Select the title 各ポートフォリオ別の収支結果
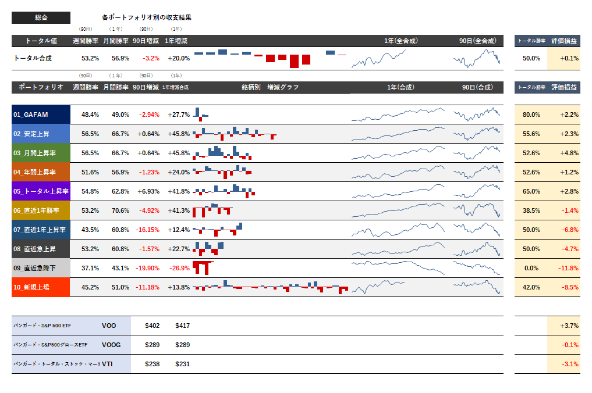 point(147,17)
